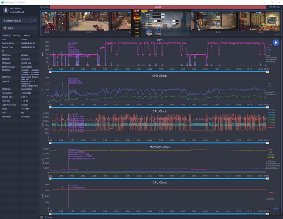
Task: Open the About tab
Action: (x=27, y=35)
